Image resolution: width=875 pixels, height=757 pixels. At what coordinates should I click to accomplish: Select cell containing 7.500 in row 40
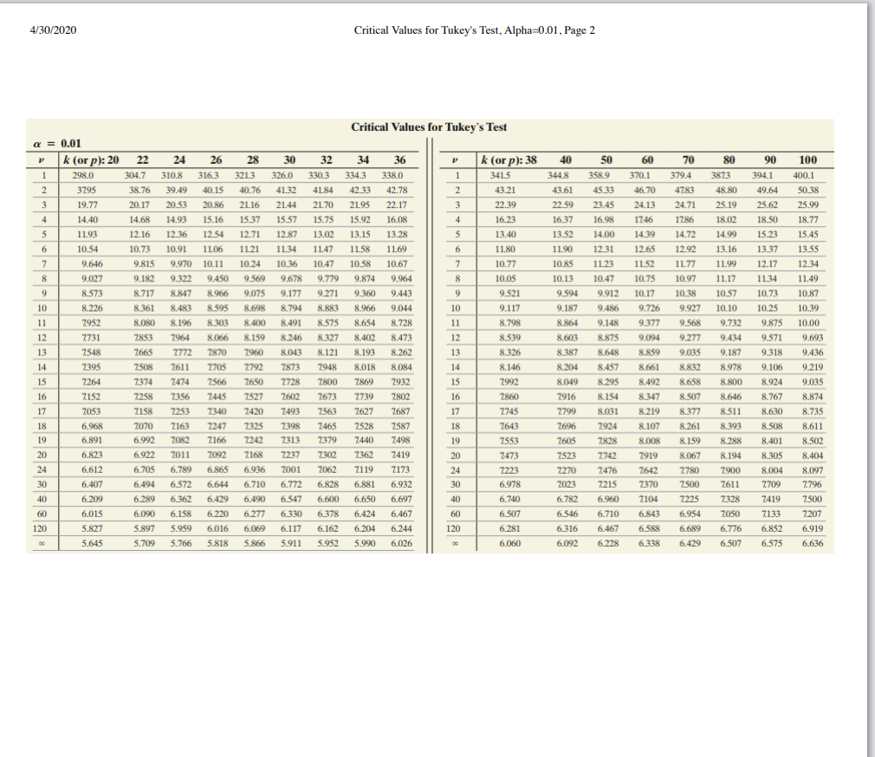(813, 499)
